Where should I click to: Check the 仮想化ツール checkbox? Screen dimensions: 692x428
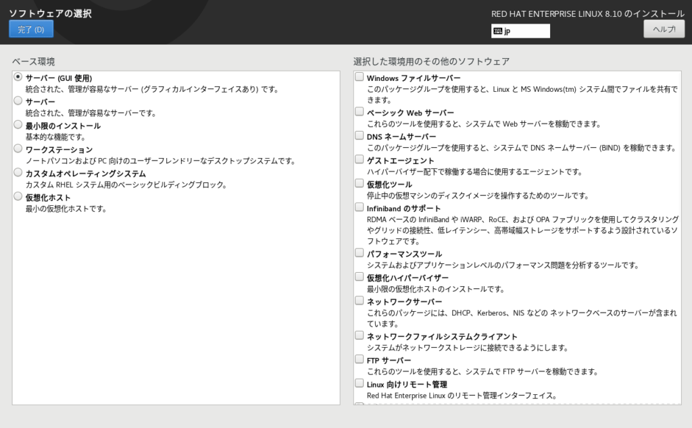[360, 184]
